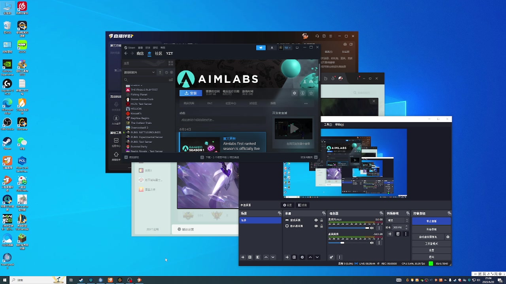This screenshot has height=284, width=506.
Task: Open more links ellipsis in Aimlabs tab bar
Action: tap(306, 103)
